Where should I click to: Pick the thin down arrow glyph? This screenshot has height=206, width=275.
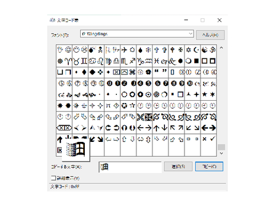tap(164, 128)
